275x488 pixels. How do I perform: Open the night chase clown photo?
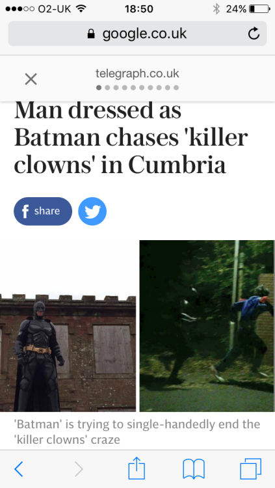click(207, 326)
